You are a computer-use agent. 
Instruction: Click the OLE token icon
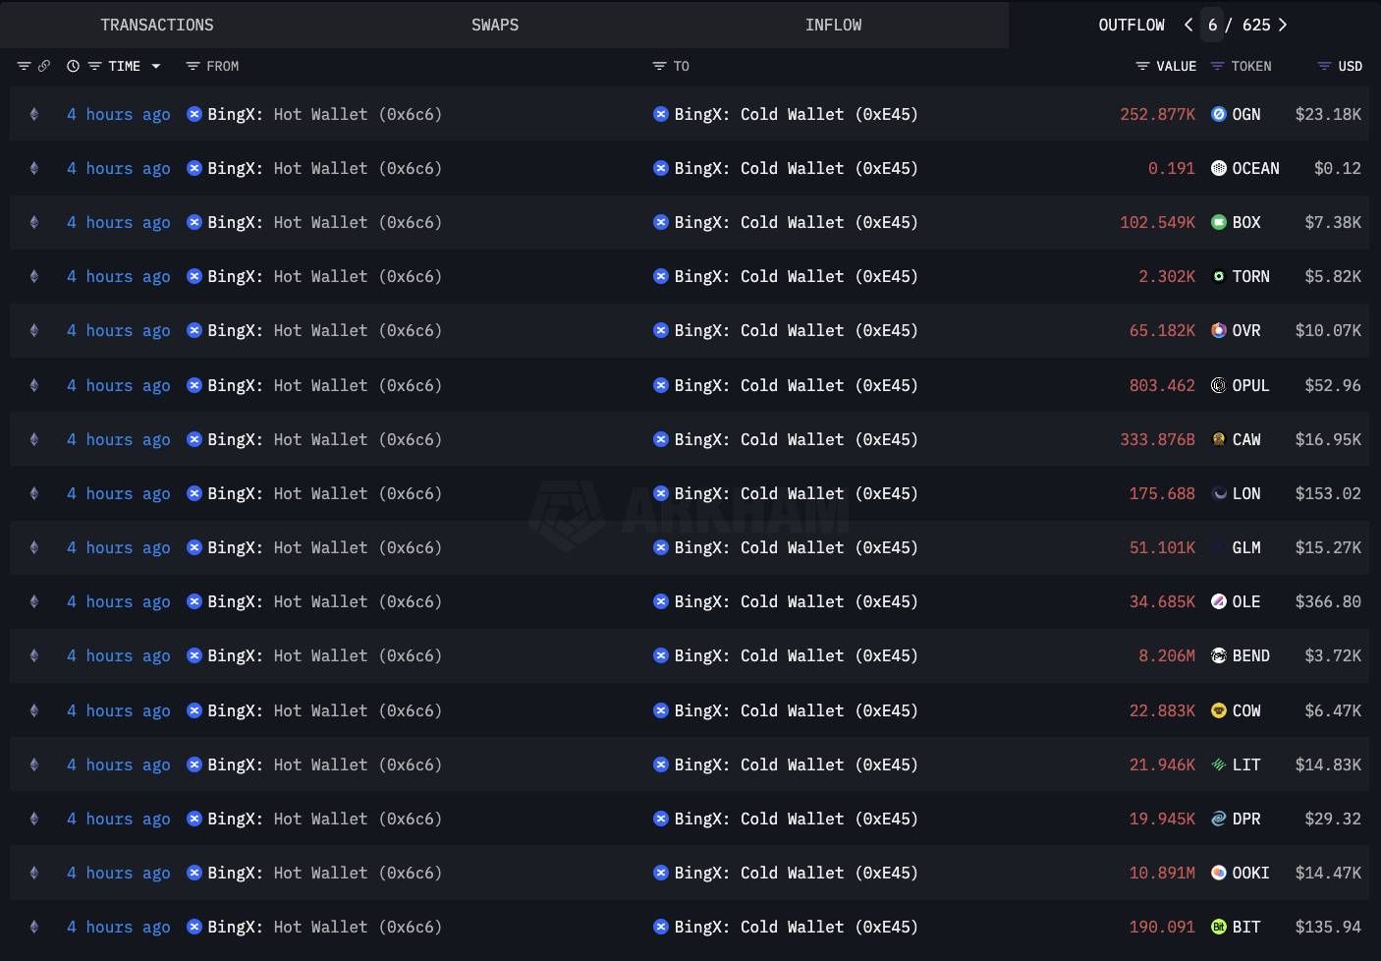point(1219,601)
